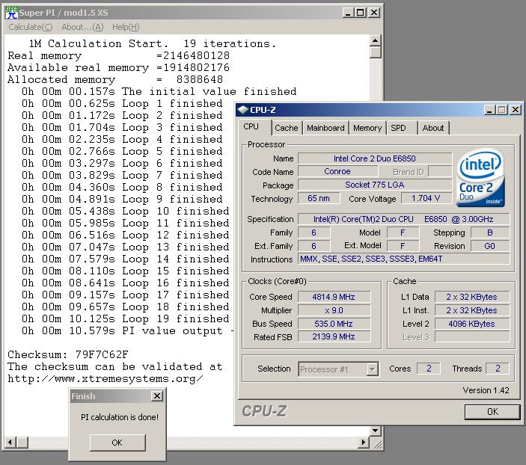Click OK button in CPU-Z window
The width and height of the screenshot is (526, 465).
pos(492,412)
